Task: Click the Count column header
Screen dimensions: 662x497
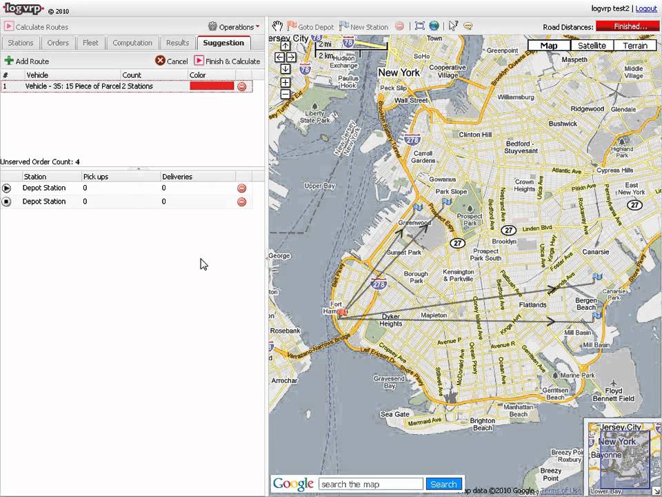Action: (x=154, y=75)
